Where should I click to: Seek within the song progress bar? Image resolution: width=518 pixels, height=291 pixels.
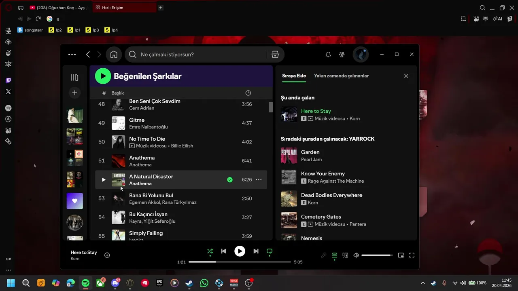pyautogui.click(x=240, y=262)
